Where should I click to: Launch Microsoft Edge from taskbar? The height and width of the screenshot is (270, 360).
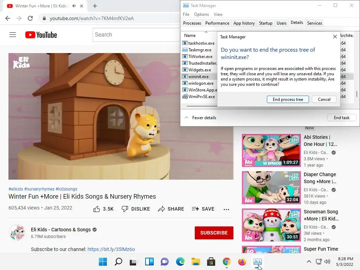[x=180, y=262]
